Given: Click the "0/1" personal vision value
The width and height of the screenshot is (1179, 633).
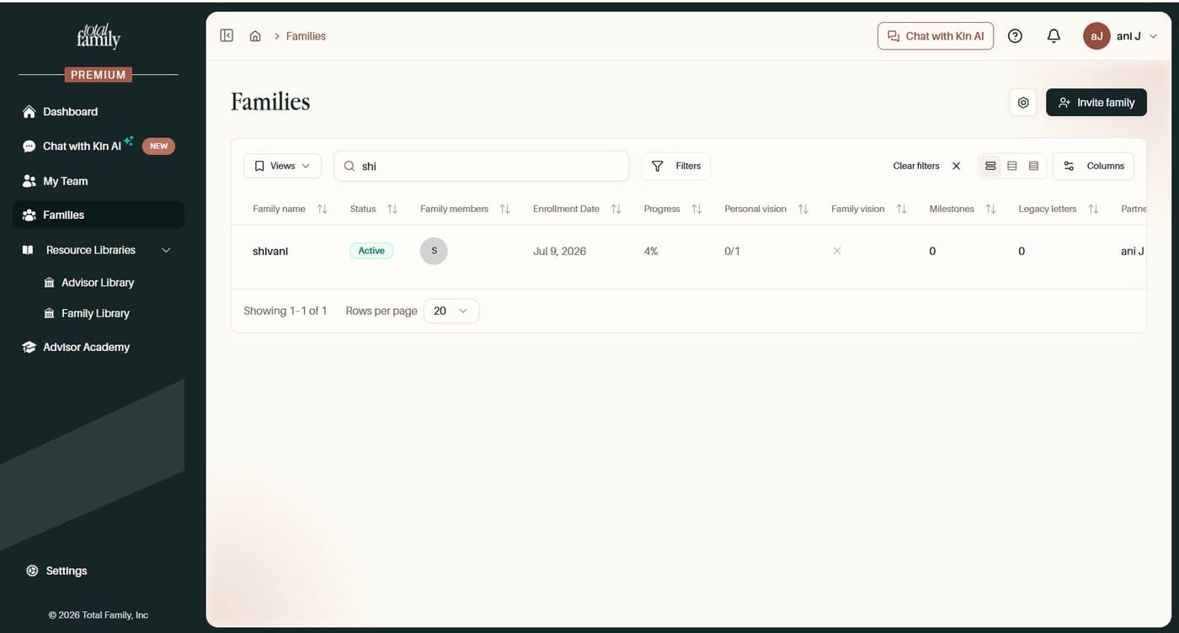Looking at the screenshot, I should pos(732,251).
